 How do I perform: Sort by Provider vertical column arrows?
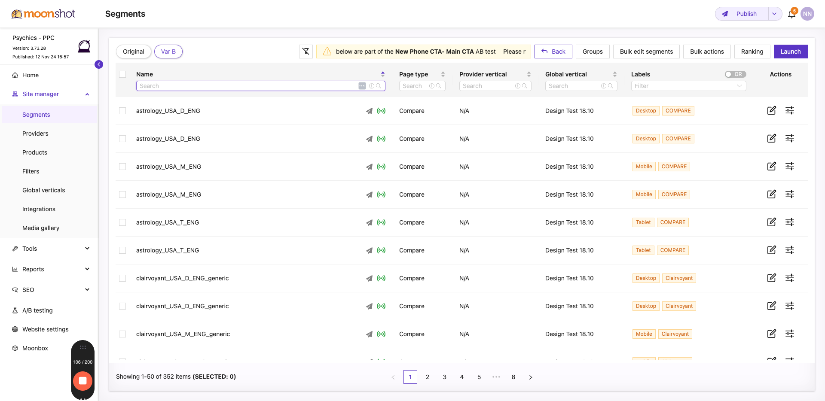click(529, 74)
